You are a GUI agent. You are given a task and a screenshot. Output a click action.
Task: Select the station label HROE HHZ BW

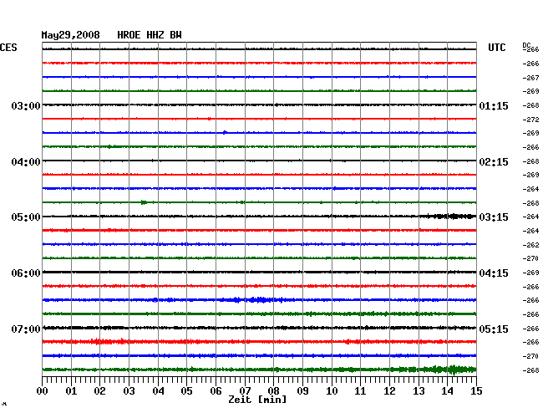tap(150, 35)
